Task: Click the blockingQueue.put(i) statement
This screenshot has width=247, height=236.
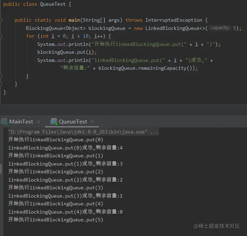Action: (67, 52)
